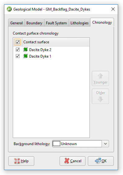Select the Dacite Dyke 2 list row
Viewport: 123px width, 175px height.
pos(51,50)
